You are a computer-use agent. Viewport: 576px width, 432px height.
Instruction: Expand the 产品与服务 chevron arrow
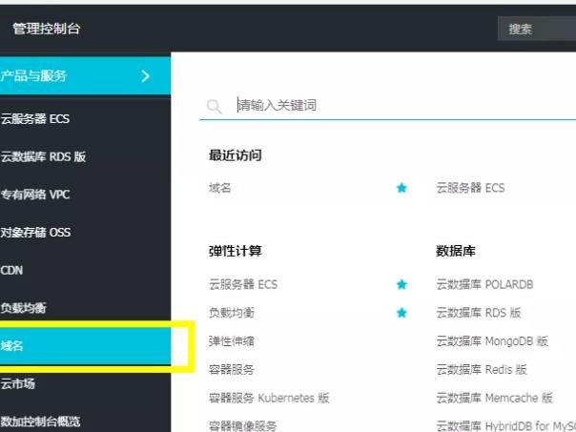pyautogui.click(x=146, y=76)
